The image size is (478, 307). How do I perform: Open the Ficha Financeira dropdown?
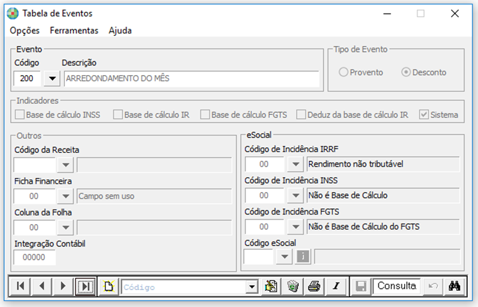point(65,196)
